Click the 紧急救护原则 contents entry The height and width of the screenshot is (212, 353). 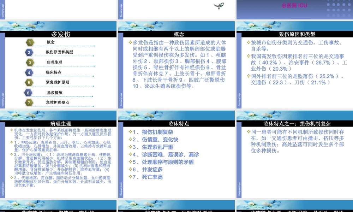[58, 82]
